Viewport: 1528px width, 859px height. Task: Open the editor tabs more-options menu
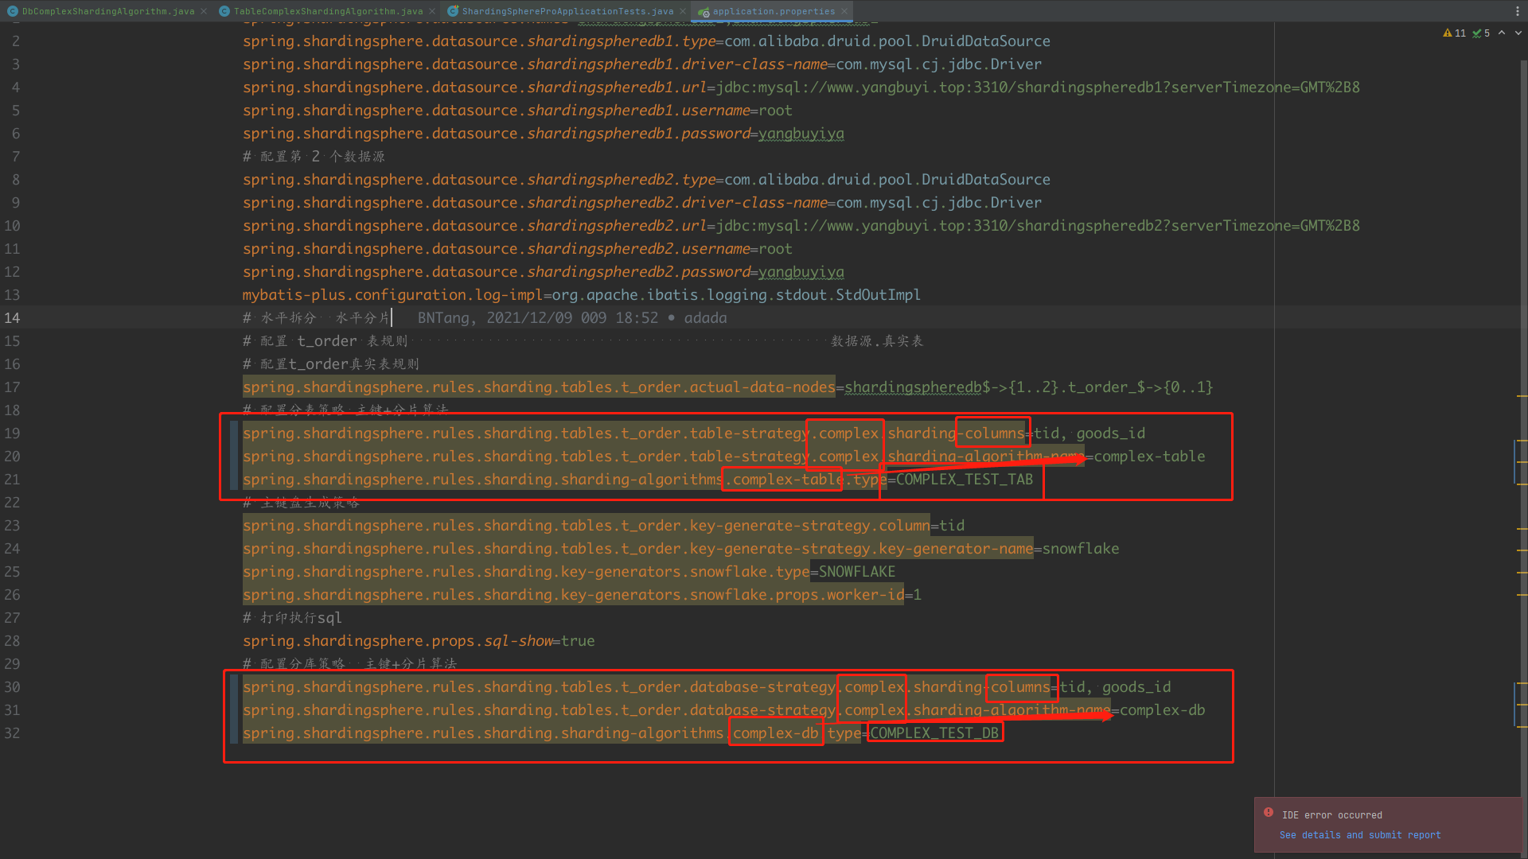point(1517,11)
